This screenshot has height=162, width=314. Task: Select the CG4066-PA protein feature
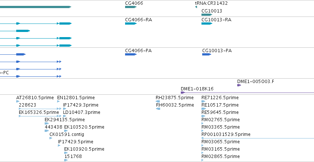(x=131, y=54)
